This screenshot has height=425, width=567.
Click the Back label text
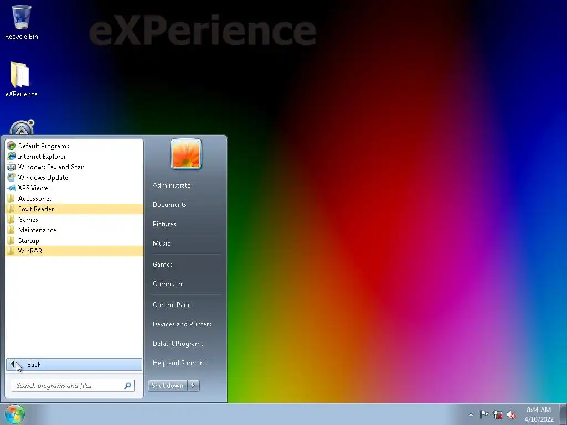coord(34,365)
